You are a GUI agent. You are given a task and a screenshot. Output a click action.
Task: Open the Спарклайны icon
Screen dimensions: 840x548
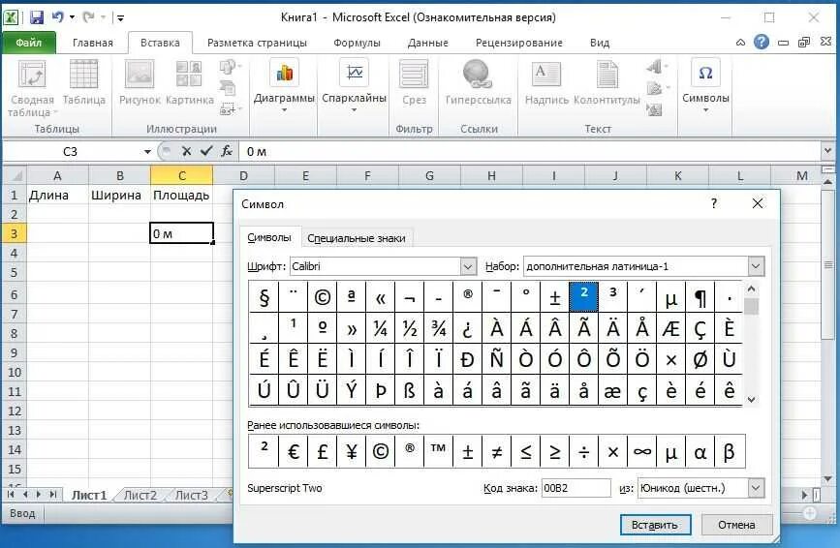click(354, 85)
